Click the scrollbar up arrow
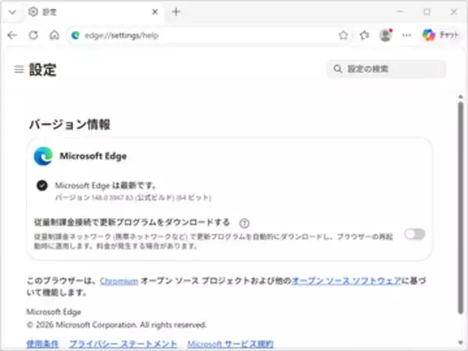The image size is (468, 351). [460, 97]
